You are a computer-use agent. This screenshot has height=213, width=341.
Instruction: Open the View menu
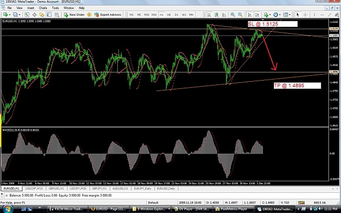pos(19,8)
